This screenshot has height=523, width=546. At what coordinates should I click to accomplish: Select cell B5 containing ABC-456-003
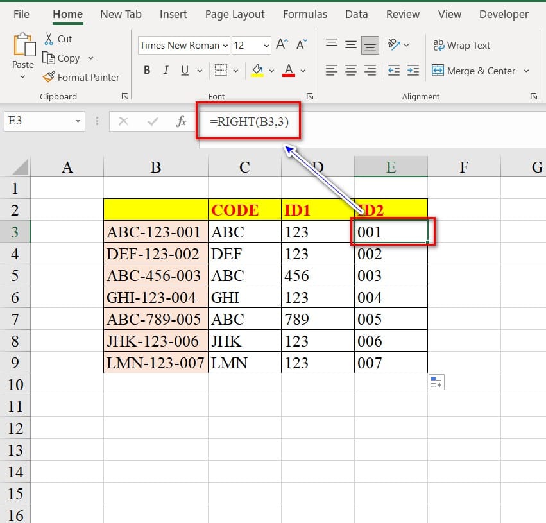(155, 276)
